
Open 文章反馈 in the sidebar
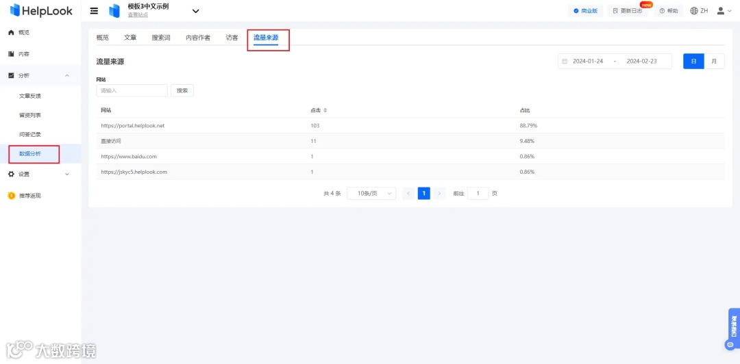[29, 96]
